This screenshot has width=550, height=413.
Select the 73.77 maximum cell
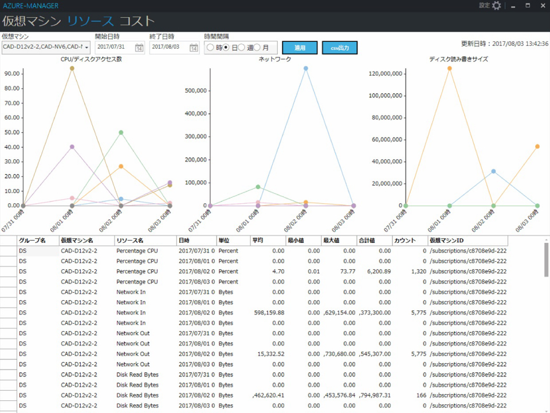click(x=339, y=272)
